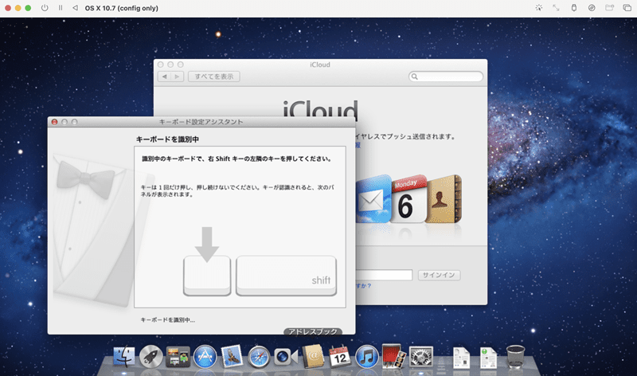Click the Monday 6 calendar icon in iCloud window
637x376 pixels.
(408, 199)
